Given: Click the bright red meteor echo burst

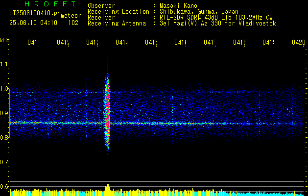Looking at the screenshot, I should pyautogui.click(x=107, y=112).
